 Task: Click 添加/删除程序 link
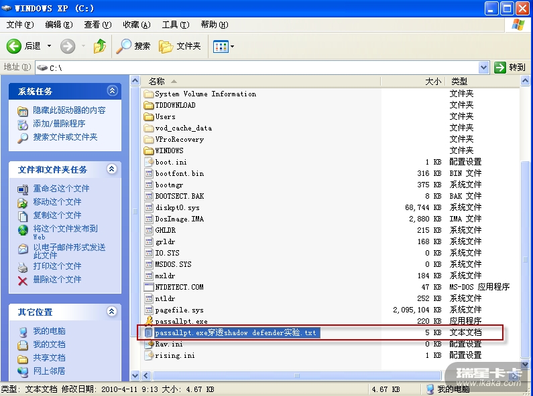[x=59, y=124]
